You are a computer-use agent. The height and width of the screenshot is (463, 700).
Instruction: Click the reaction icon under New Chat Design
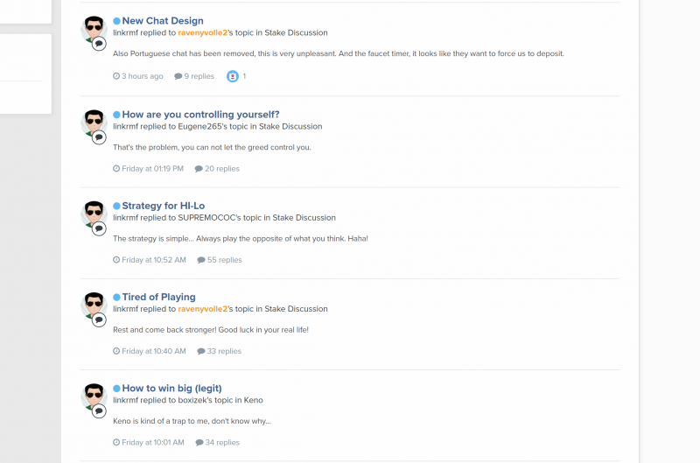click(233, 76)
